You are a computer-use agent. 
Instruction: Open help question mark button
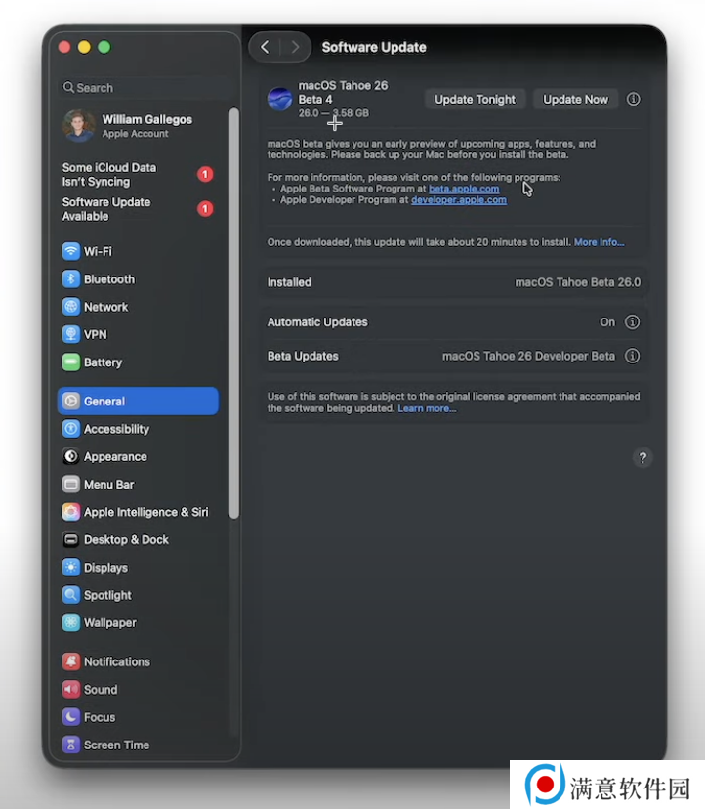(643, 457)
